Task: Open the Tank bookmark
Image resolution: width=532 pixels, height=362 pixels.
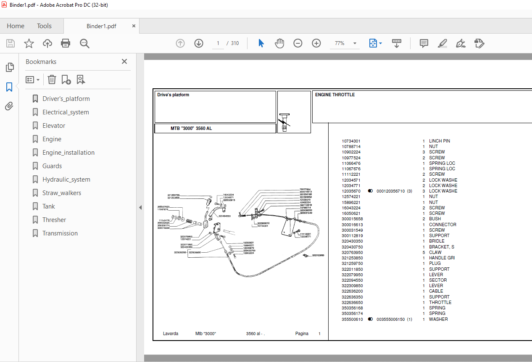Action: point(49,206)
